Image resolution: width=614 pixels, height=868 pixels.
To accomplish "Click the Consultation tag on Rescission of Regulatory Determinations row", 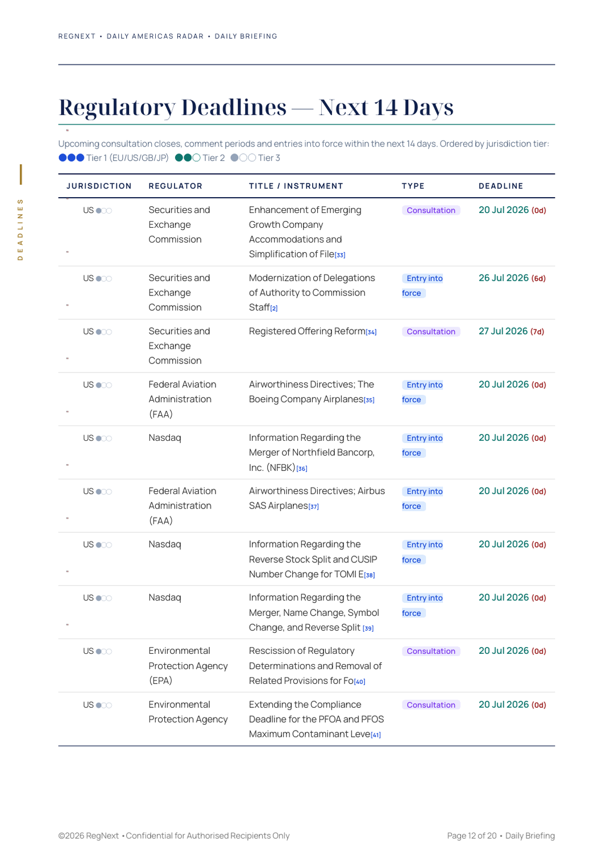I will point(431,651).
